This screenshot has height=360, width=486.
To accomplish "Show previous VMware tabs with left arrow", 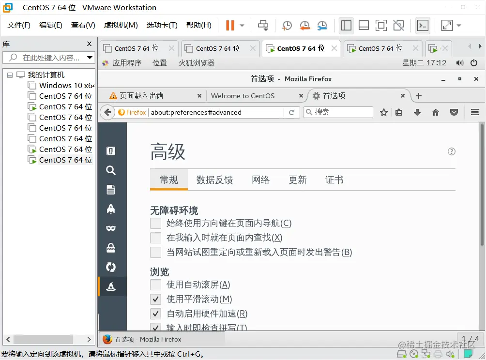I will (470, 46).
